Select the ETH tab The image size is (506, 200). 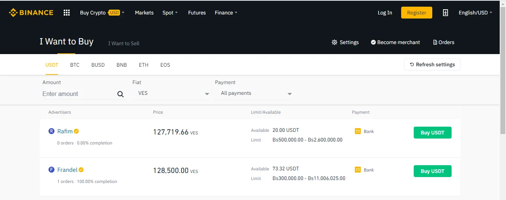click(x=144, y=65)
